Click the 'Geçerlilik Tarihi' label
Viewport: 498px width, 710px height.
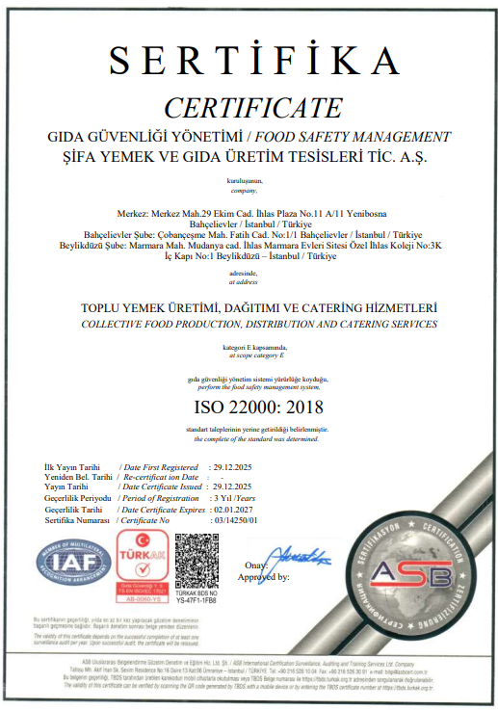coord(73,510)
